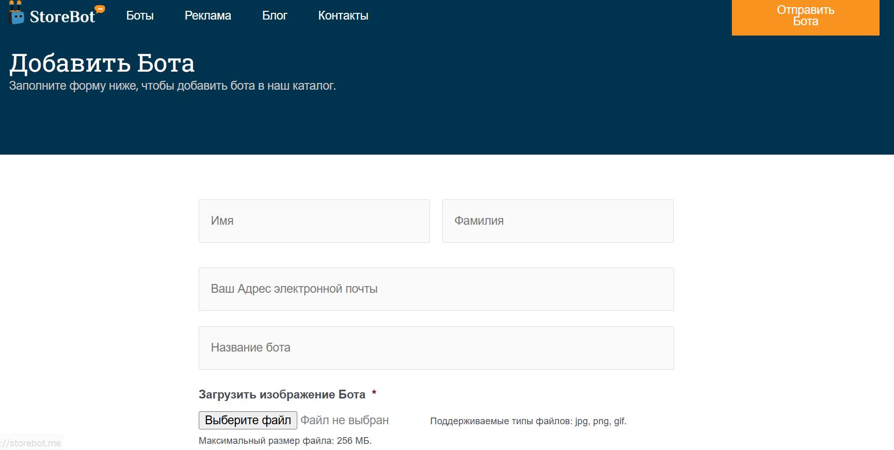Navigate to the Блог section

[x=275, y=16]
